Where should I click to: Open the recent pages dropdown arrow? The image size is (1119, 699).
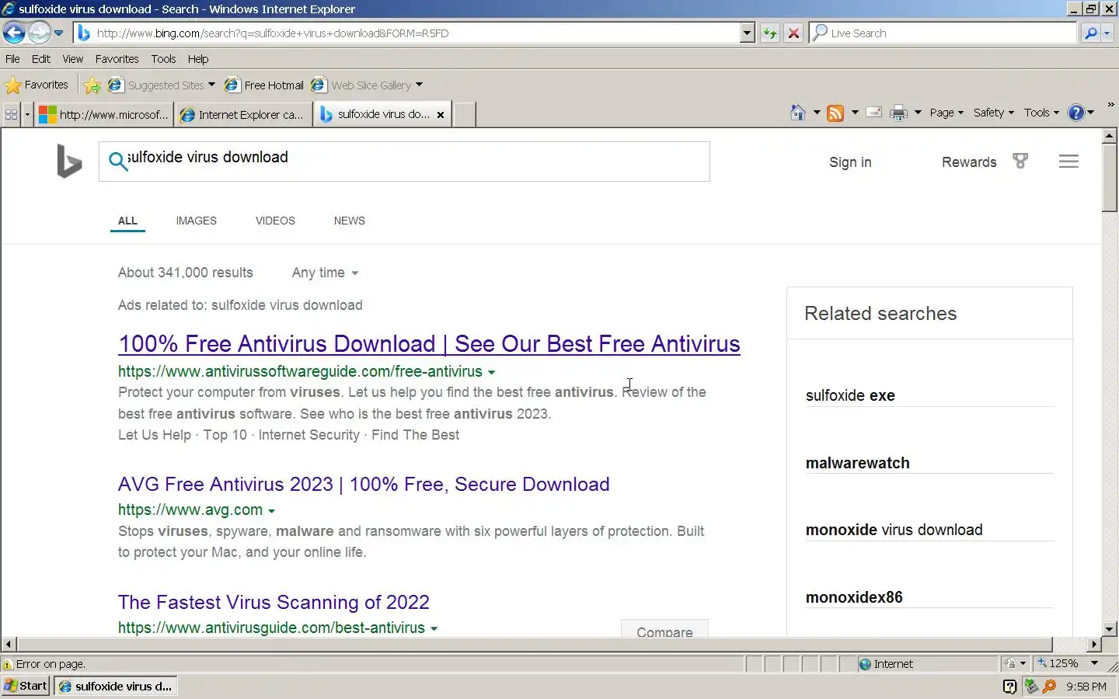58,33
